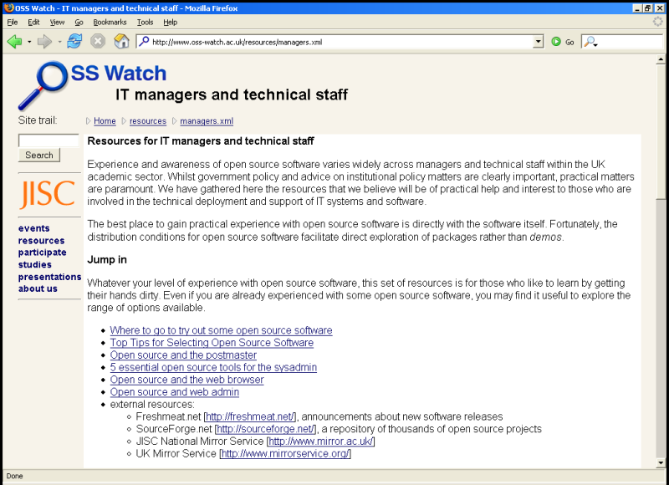Screen dimensions: 669x485
Task: Click the vertical scrollbar down arrow
Action: click(x=661, y=462)
